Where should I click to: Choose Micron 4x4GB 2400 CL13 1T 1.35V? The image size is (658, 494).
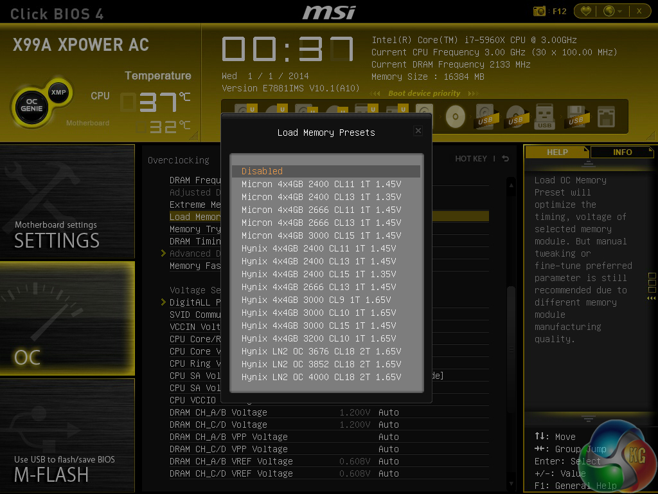pyautogui.click(x=326, y=197)
